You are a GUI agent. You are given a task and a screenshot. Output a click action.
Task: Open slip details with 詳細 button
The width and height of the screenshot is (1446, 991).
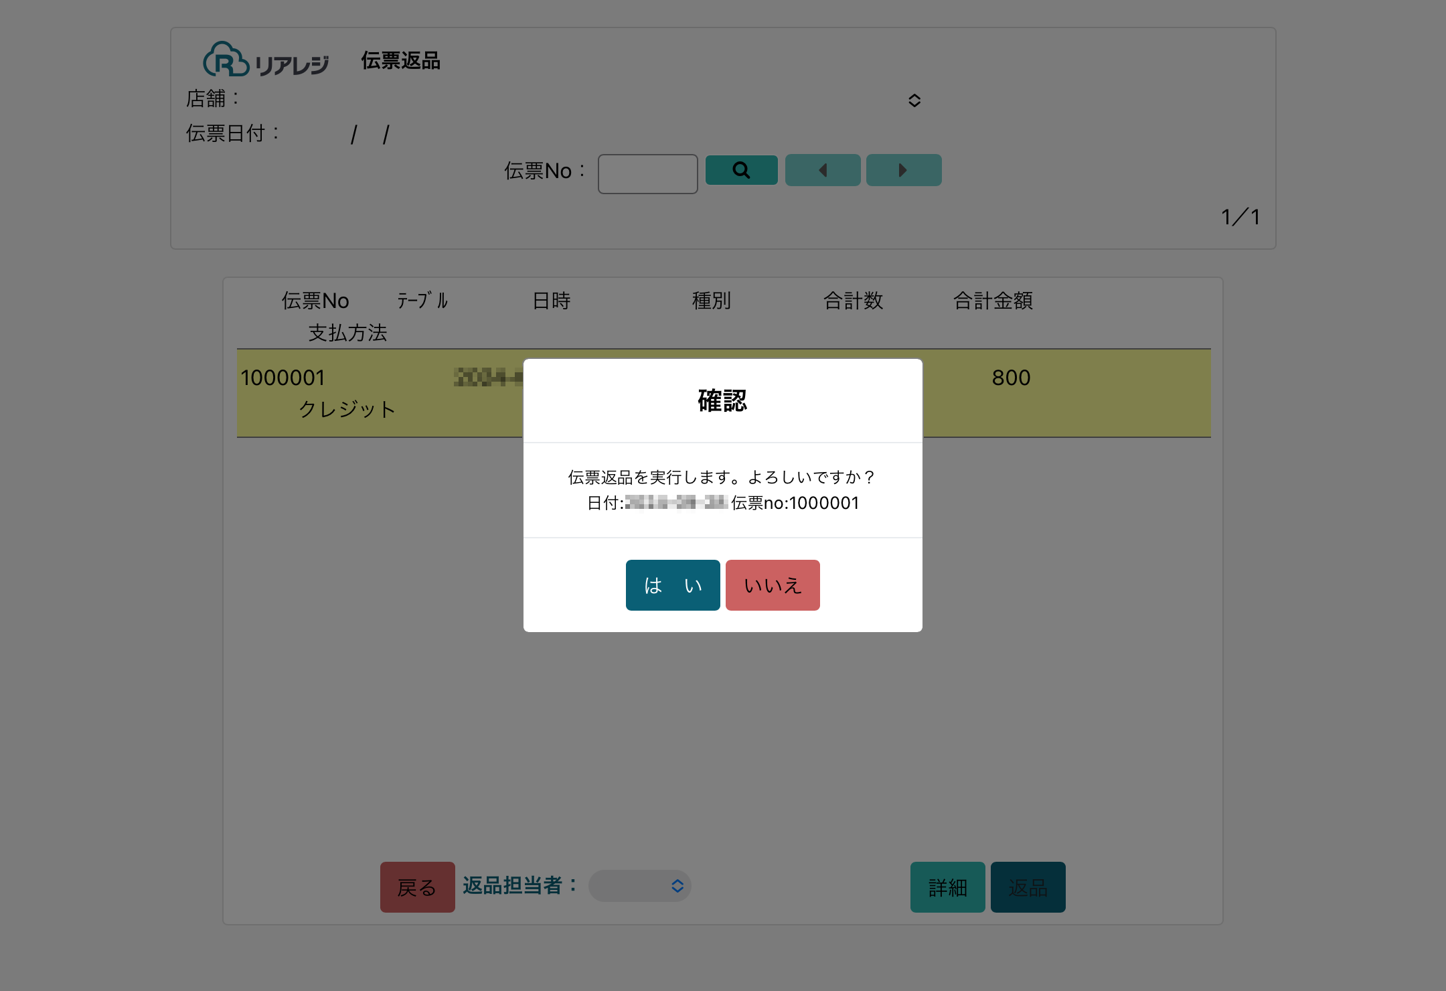point(947,887)
